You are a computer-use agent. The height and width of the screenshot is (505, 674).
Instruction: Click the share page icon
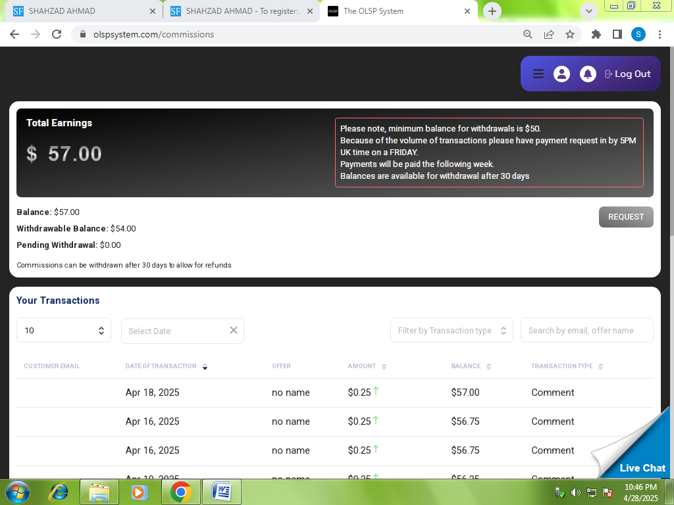(549, 34)
